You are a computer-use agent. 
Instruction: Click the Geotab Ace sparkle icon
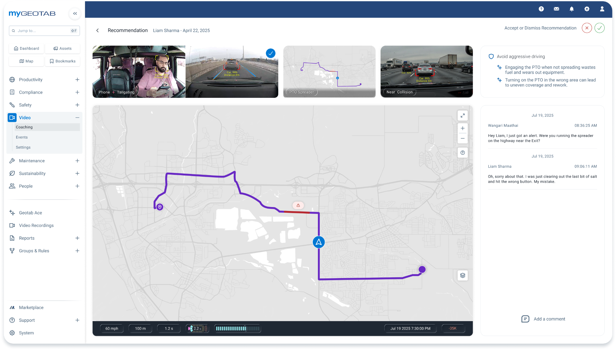point(12,213)
